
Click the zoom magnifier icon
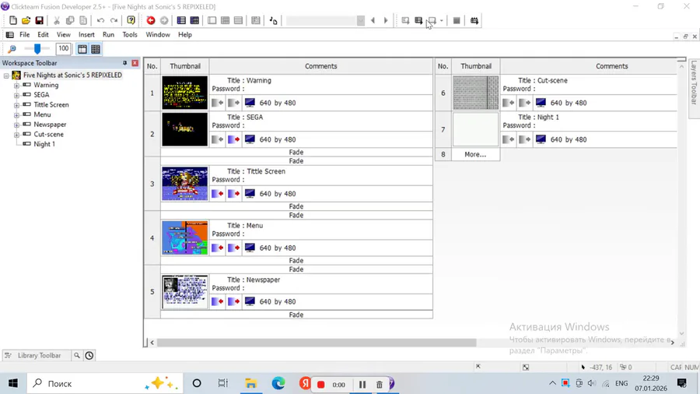[x=12, y=49]
